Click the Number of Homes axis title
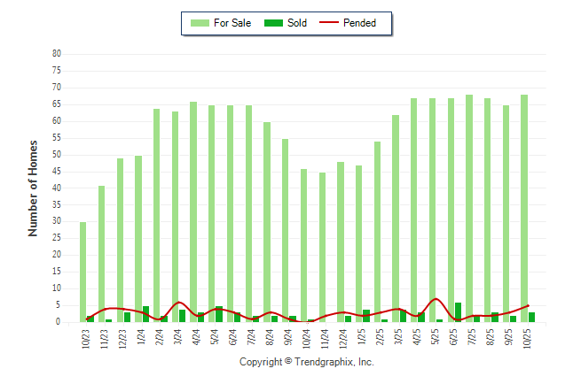Screen dimensions: 573x384 34,188
